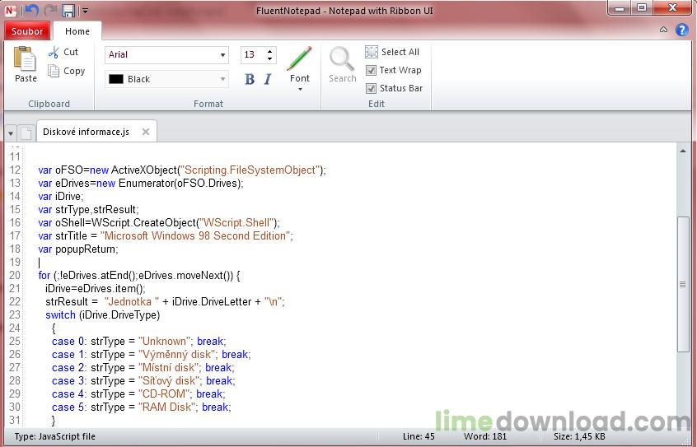The image size is (697, 447).
Task: Toggle the Status Bar checkbox
Action: pyautogui.click(x=372, y=88)
